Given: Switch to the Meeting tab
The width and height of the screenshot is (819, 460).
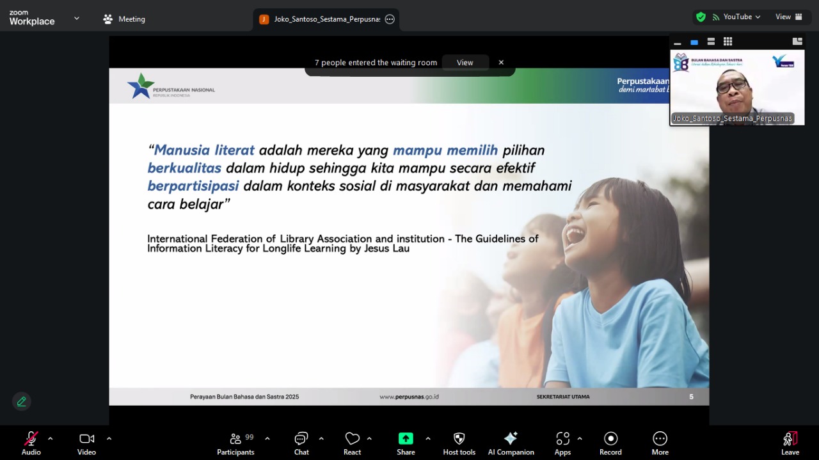Looking at the screenshot, I should (124, 19).
